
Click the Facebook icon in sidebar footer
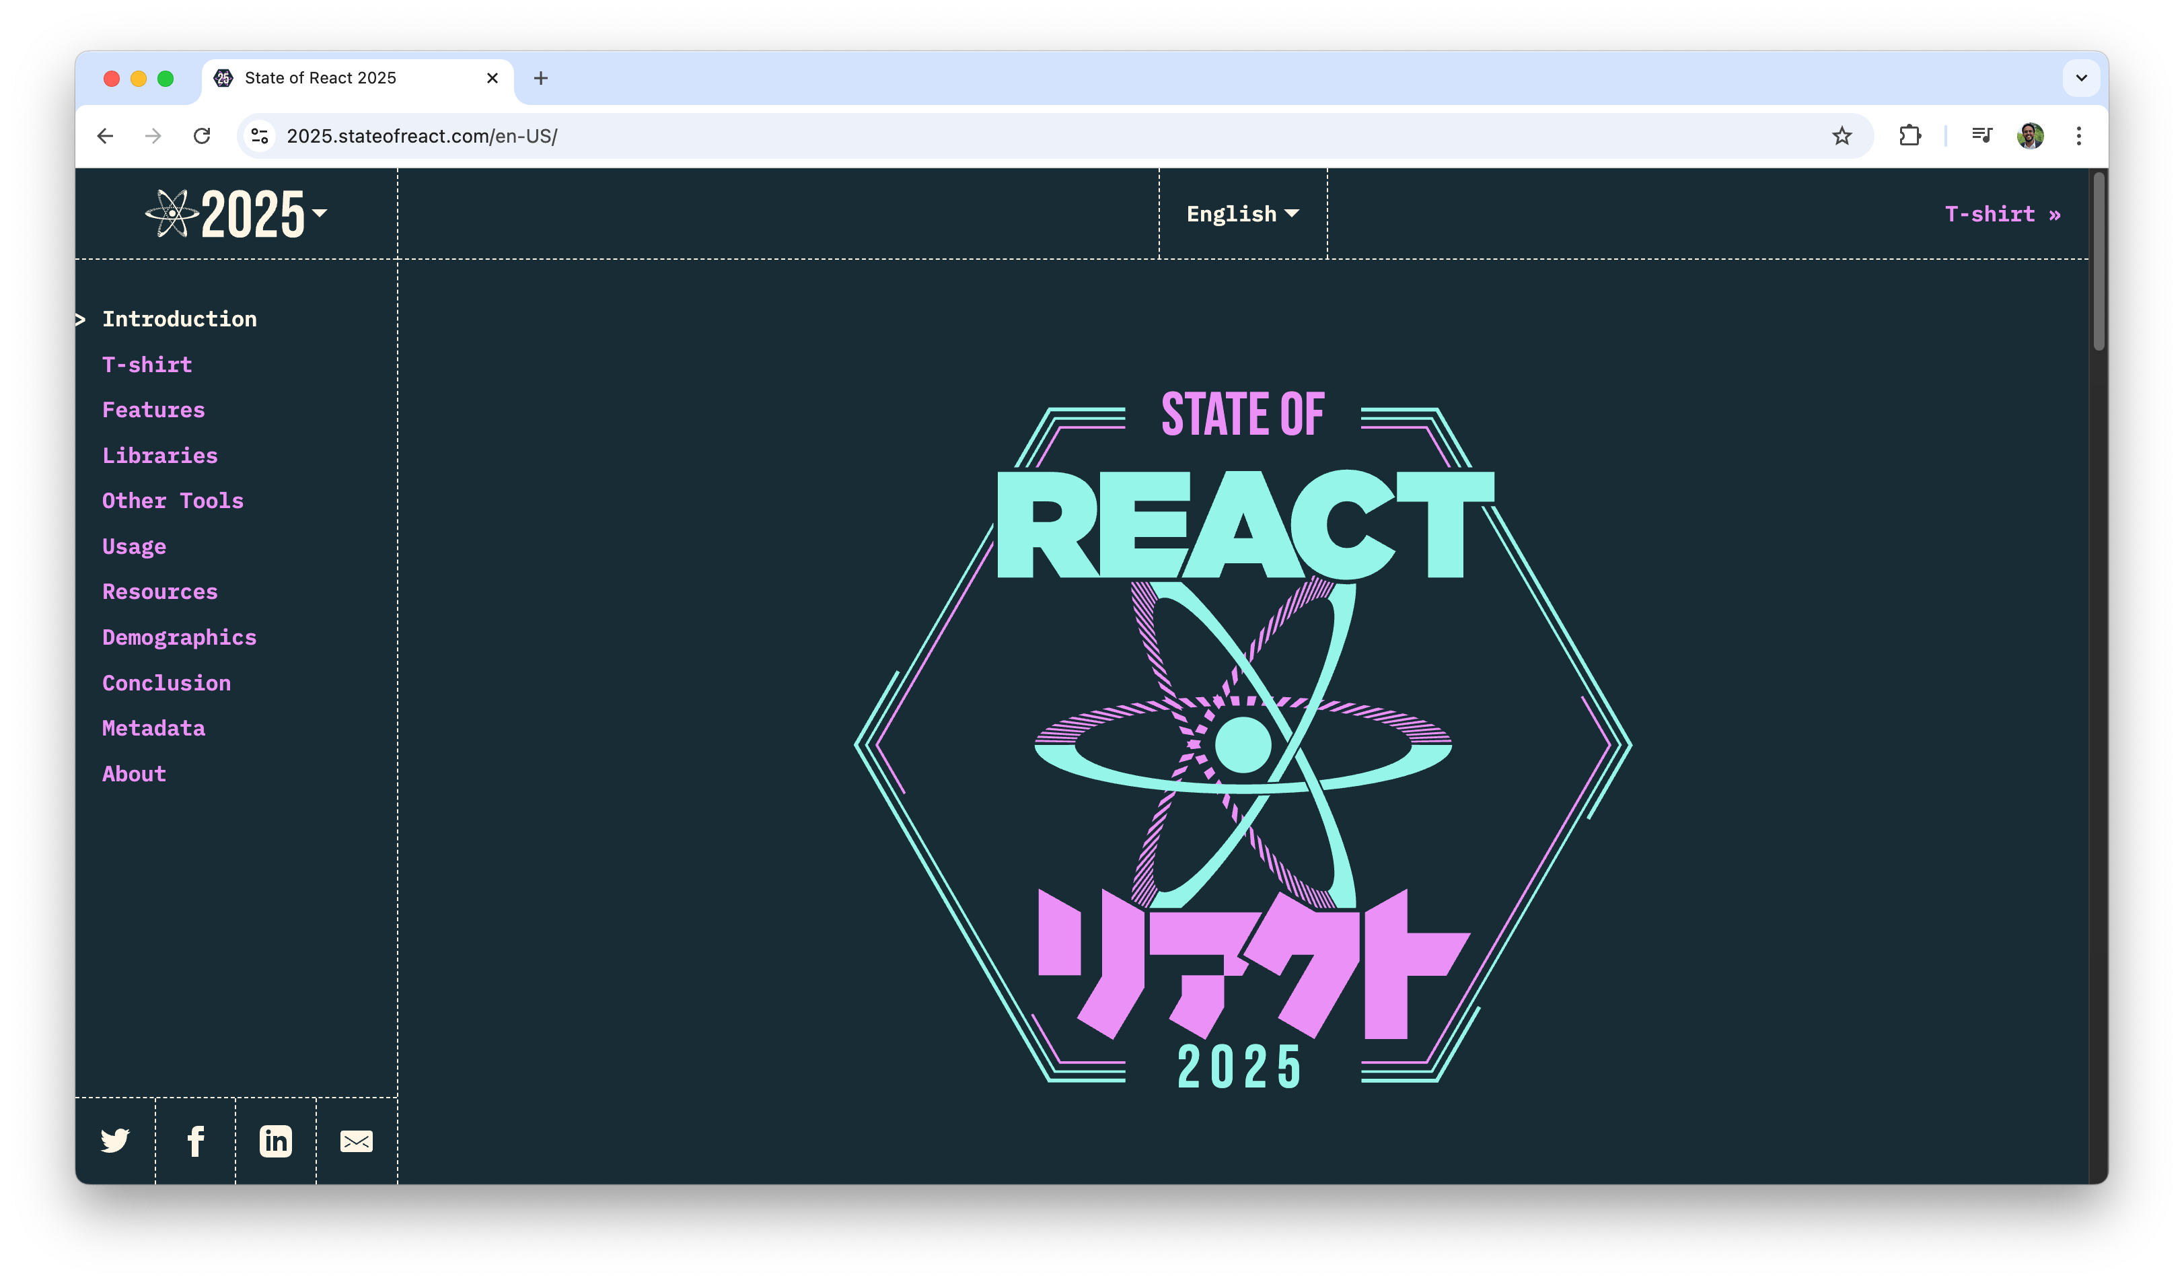(196, 1141)
